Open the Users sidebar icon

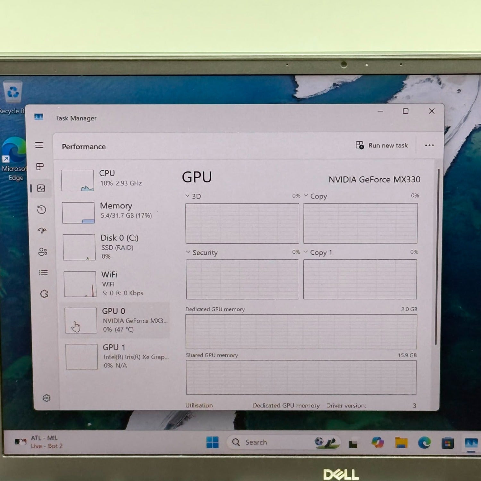(x=43, y=251)
